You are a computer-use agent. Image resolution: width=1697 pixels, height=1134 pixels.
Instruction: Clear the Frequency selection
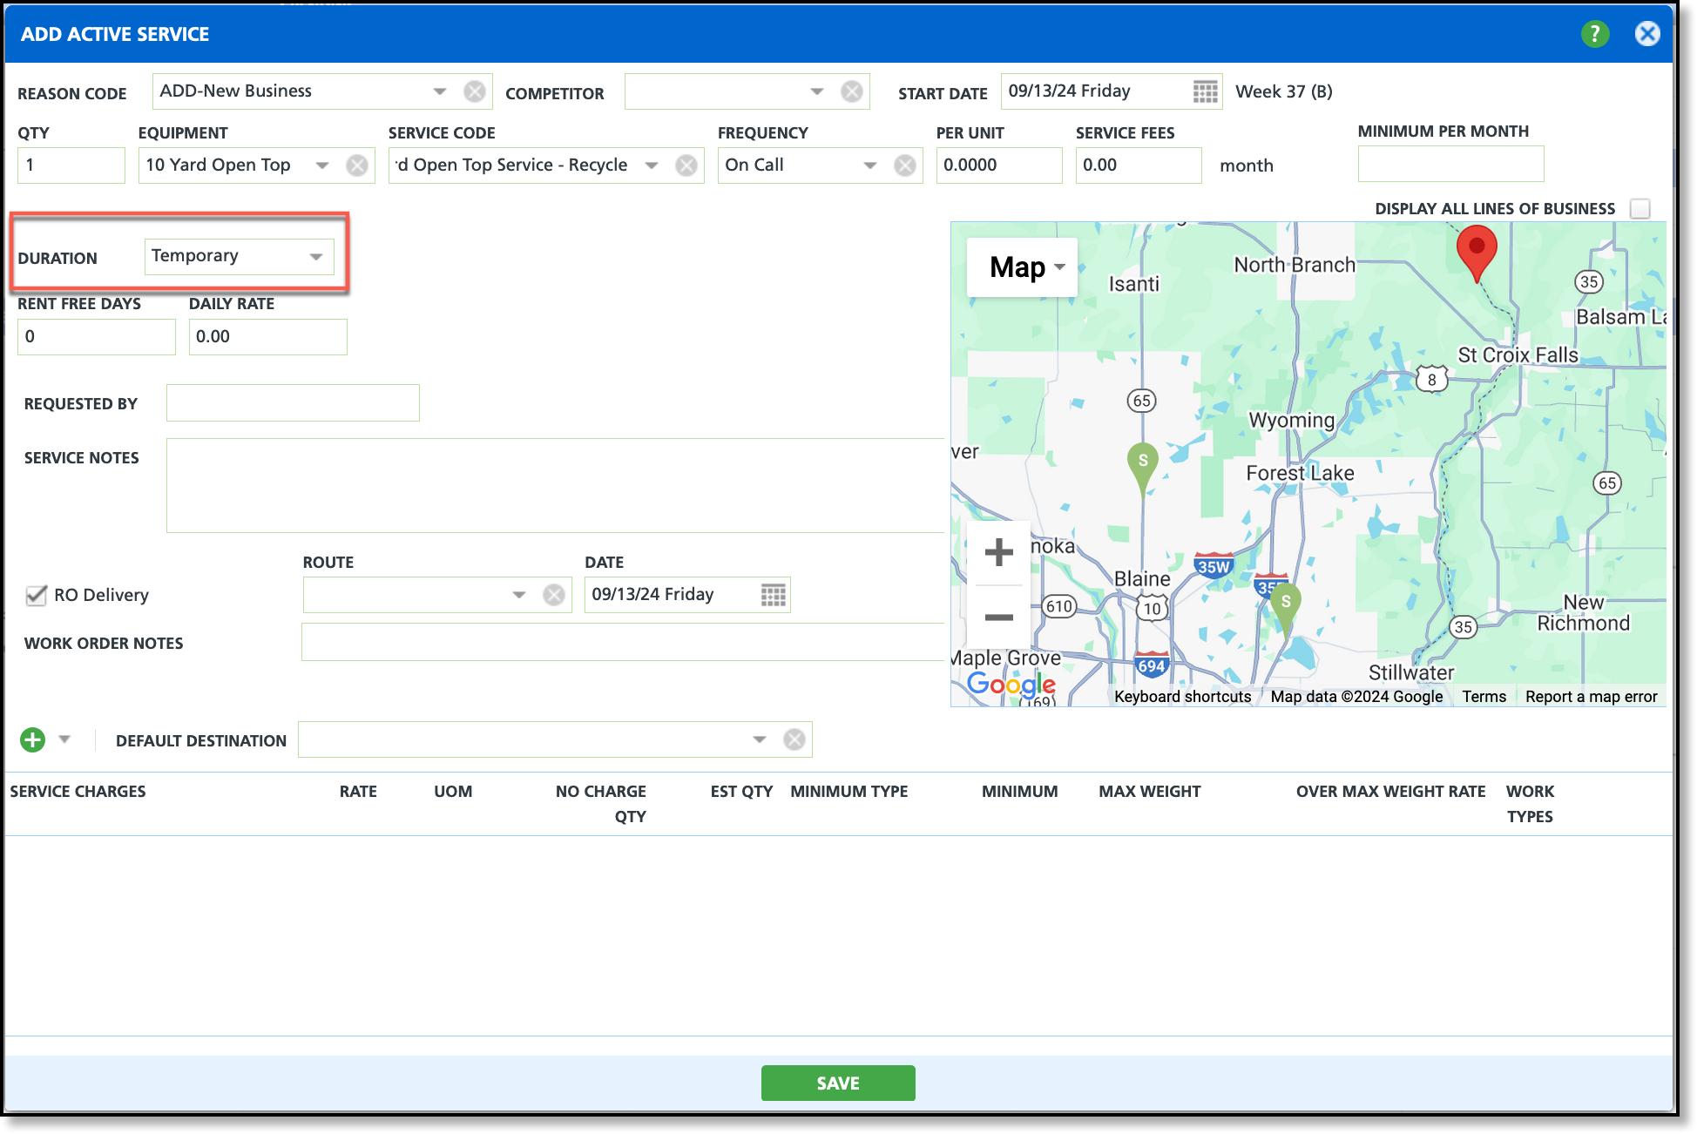click(904, 165)
